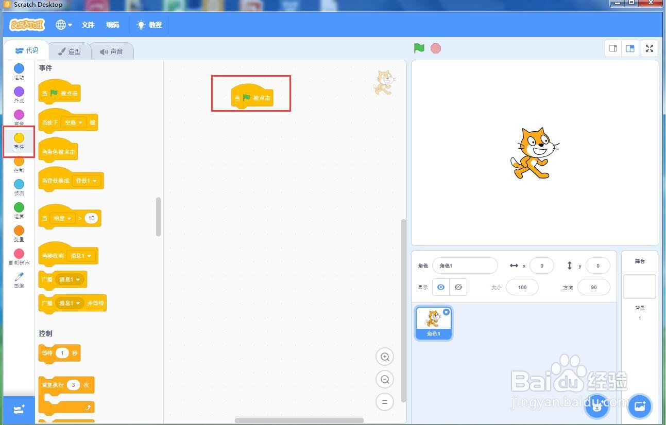Switch stage to small view layout

[x=612, y=48]
